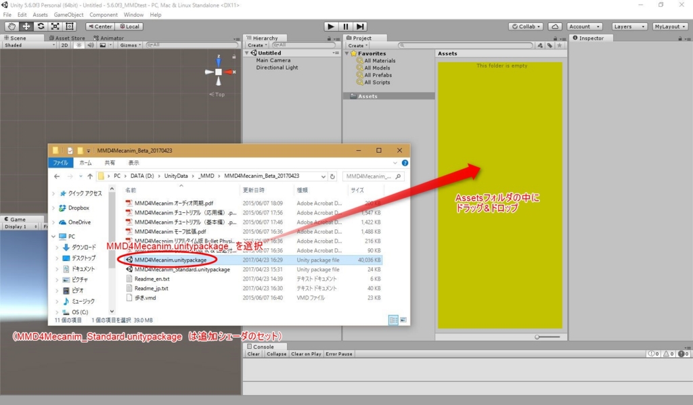Select the Move tool in Unity toolbar
This screenshot has height=405, width=693.
point(26,26)
